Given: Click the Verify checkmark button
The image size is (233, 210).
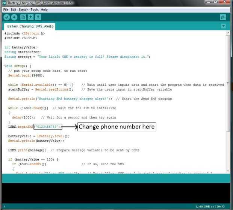Looking at the screenshot, I should 7,17.
